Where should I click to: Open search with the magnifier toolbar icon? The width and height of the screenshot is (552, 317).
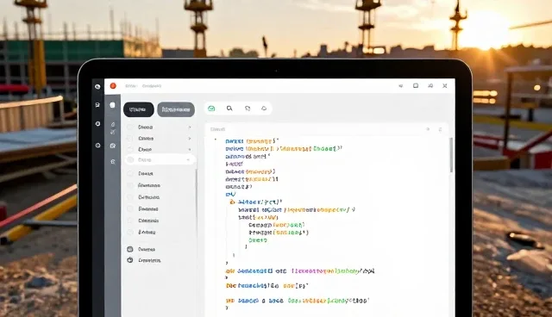pos(229,109)
